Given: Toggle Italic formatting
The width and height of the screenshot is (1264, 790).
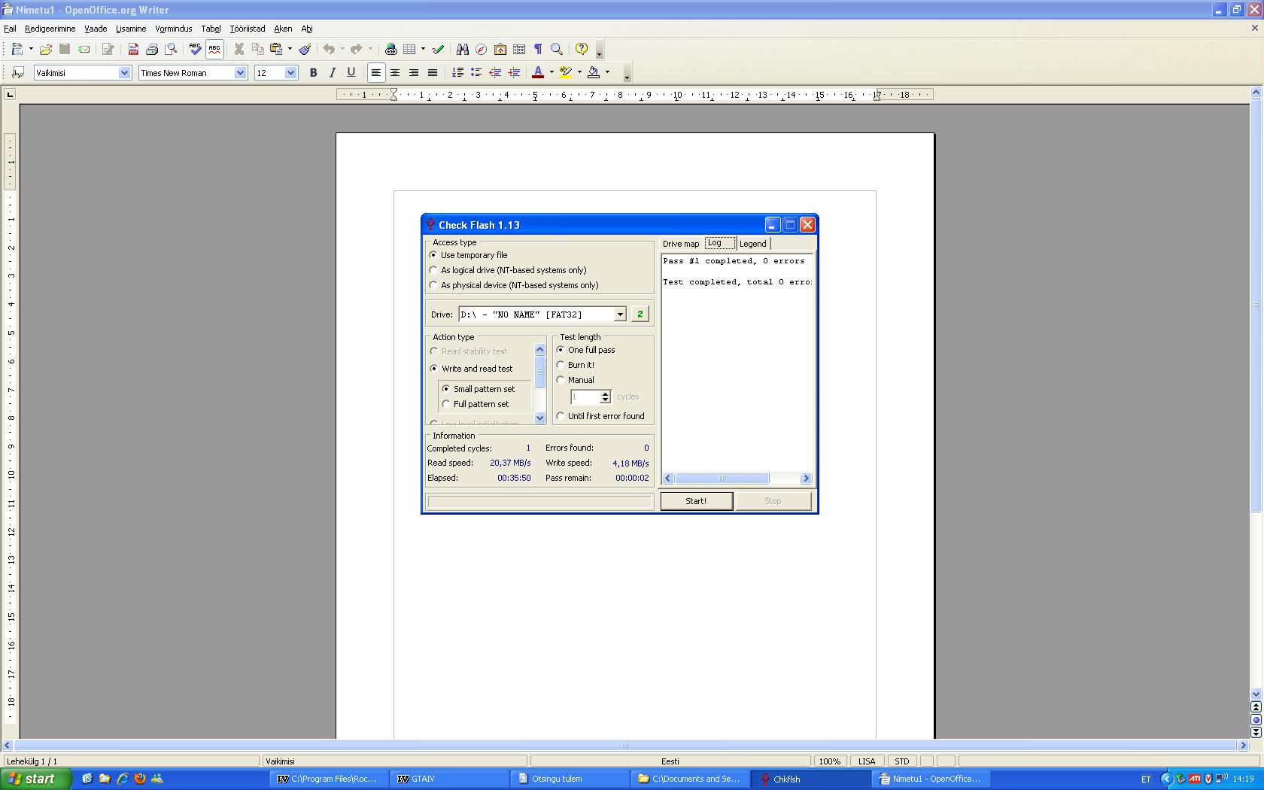Looking at the screenshot, I should 333,73.
